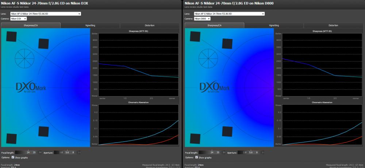The height and width of the screenshot is (168, 365).
Task: Switch to the Distortion tab in the D3X panel
Action: click(x=150, y=26)
